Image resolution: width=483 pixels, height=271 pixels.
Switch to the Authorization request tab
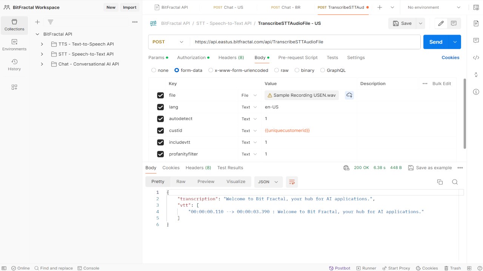[194, 58]
